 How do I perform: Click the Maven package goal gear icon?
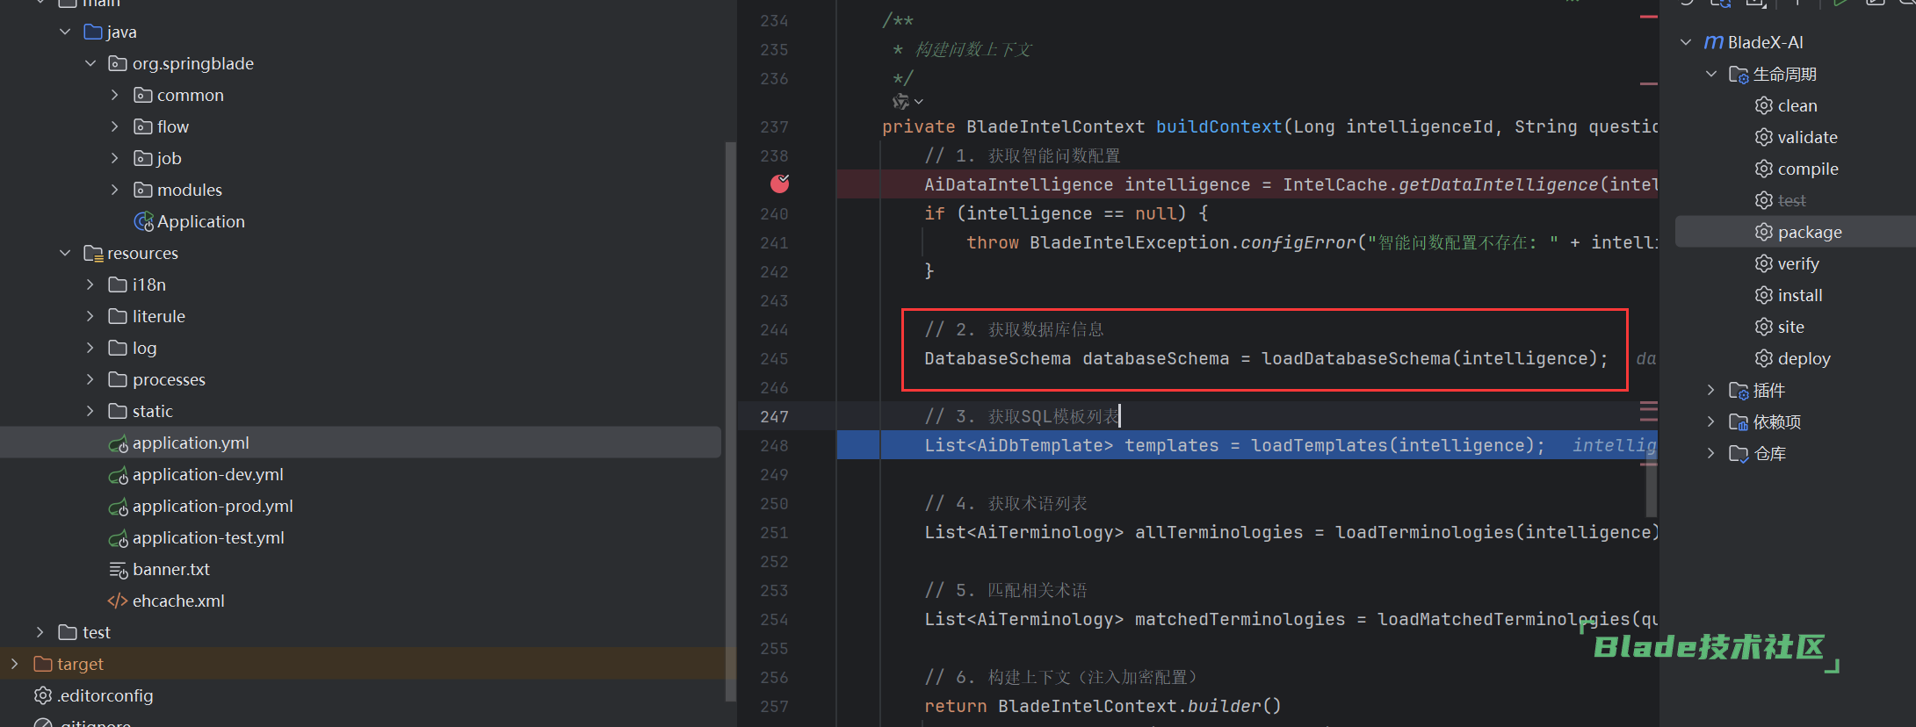1763,232
